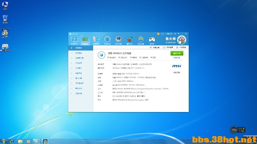Click the red X 光盘刻录 indicator

144,57
